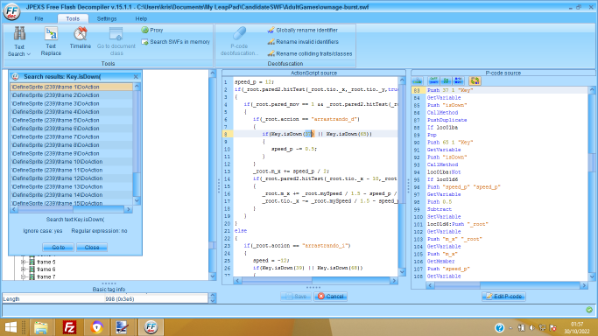Click P-code line 99 Subtract
Screen dimensions: 598x336
(439, 209)
